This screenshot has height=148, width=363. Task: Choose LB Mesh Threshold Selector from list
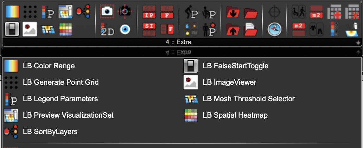pyautogui.click(x=239, y=99)
